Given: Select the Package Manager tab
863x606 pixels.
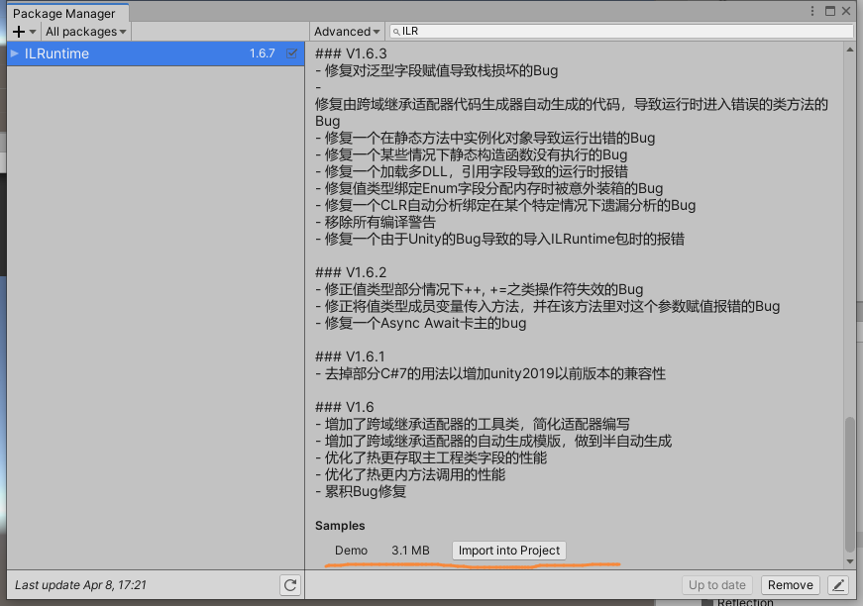Looking at the screenshot, I should tap(65, 14).
